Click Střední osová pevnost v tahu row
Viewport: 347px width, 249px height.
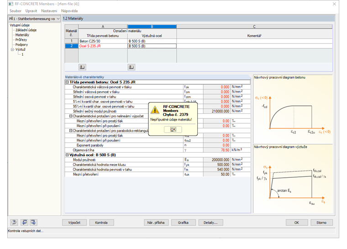coord(158,97)
